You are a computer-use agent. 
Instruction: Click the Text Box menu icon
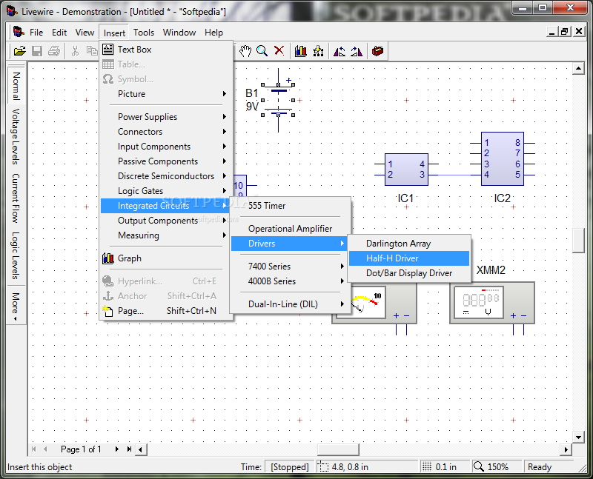click(107, 49)
